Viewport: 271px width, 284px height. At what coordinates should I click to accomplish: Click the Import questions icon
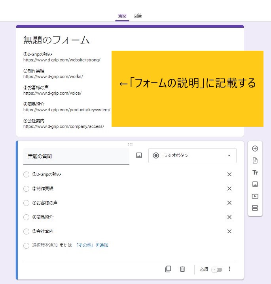click(x=255, y=160)
